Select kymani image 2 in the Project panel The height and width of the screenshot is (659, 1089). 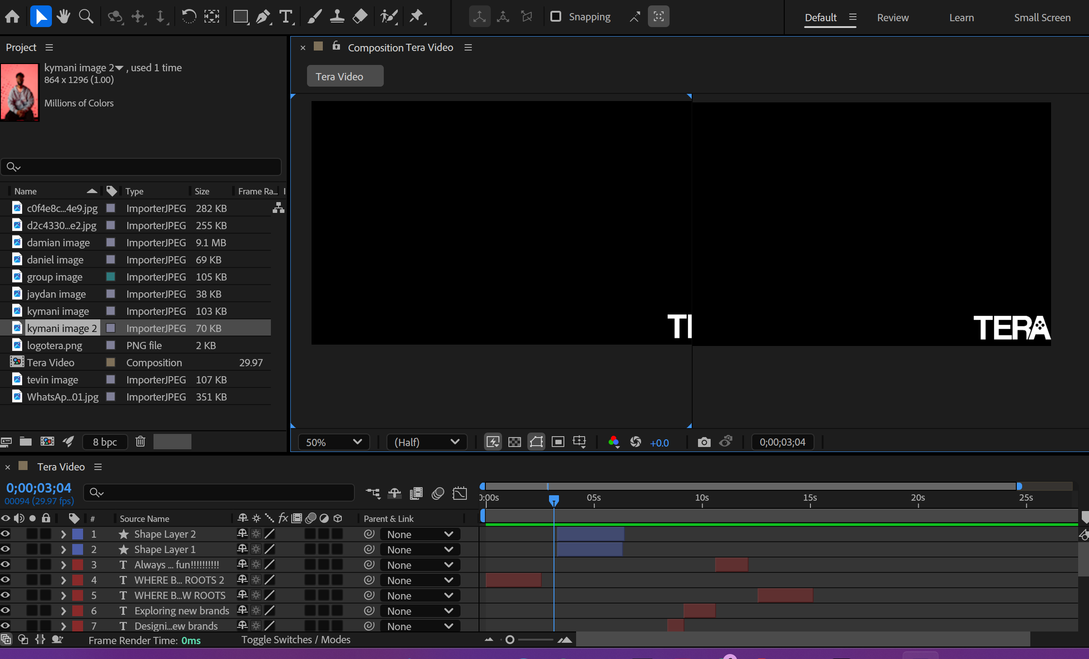tap(62, 328)
